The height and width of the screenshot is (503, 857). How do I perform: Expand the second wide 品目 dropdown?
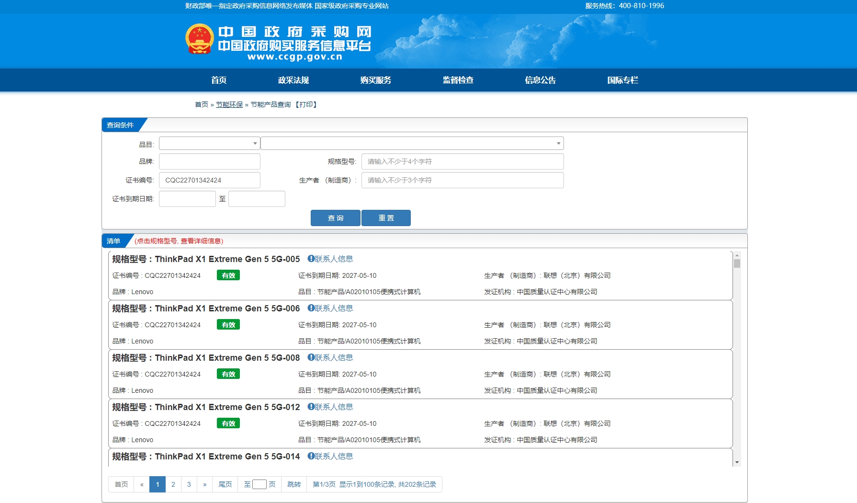click(x=412, y=143)
